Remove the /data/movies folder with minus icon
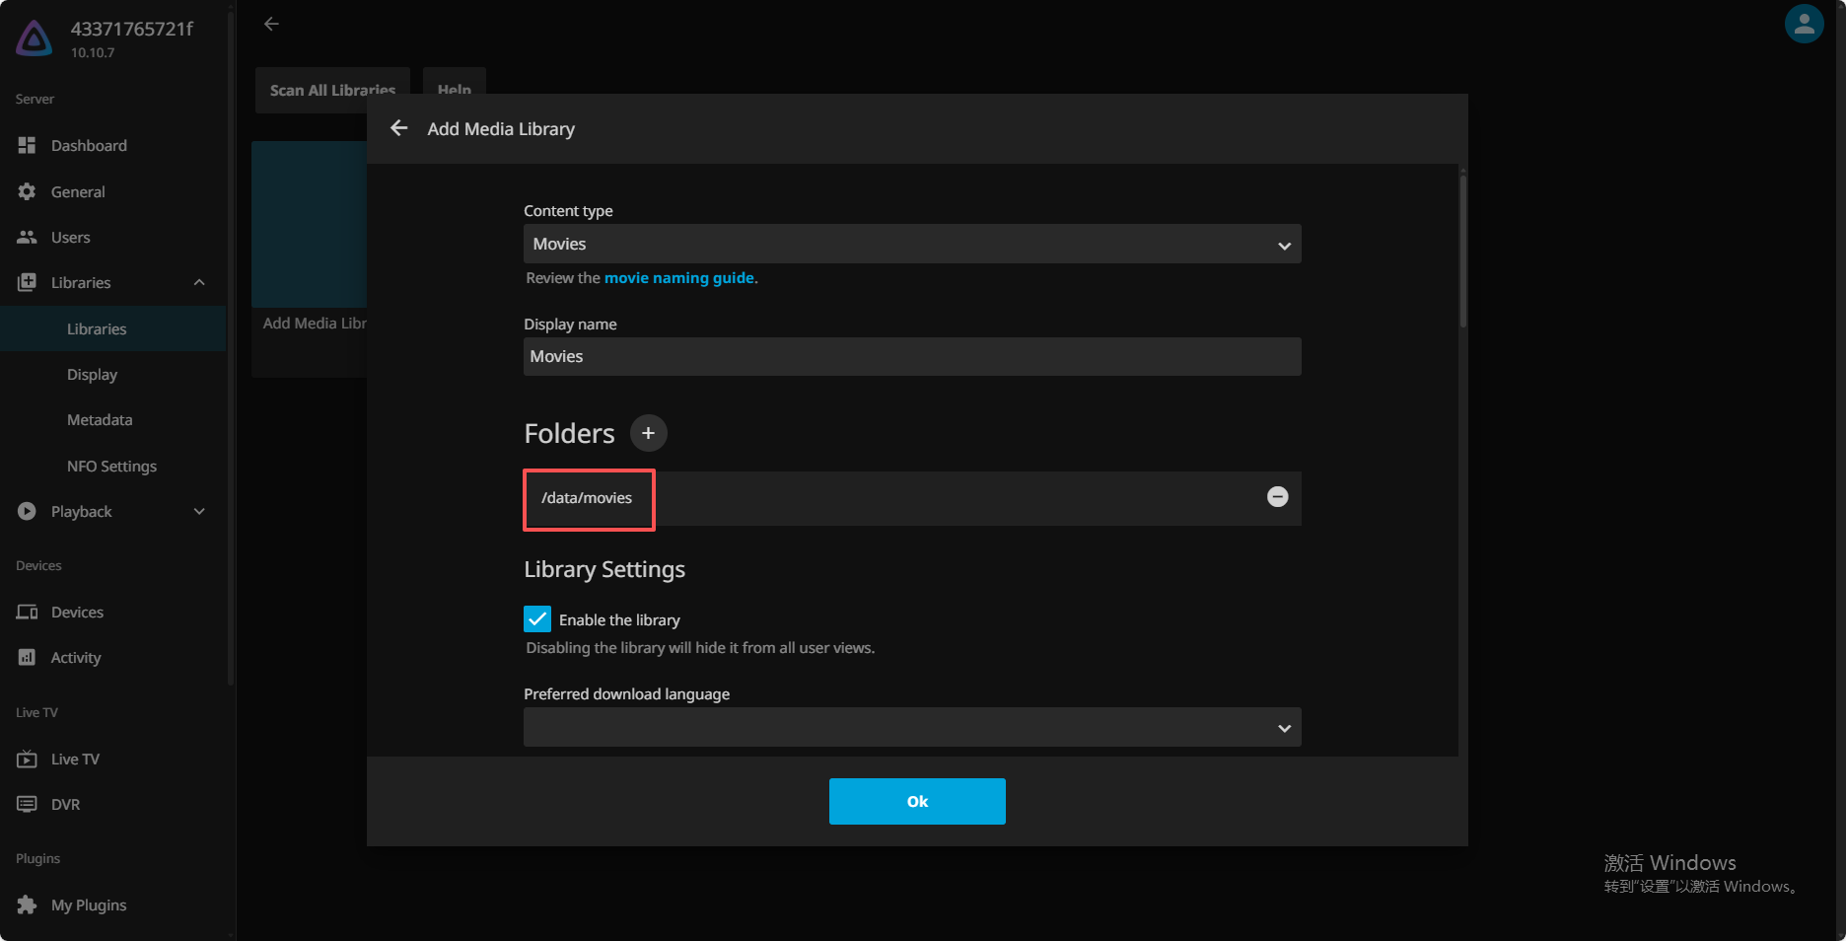This screenshot has height=941, width=1846. (1277, 497)
